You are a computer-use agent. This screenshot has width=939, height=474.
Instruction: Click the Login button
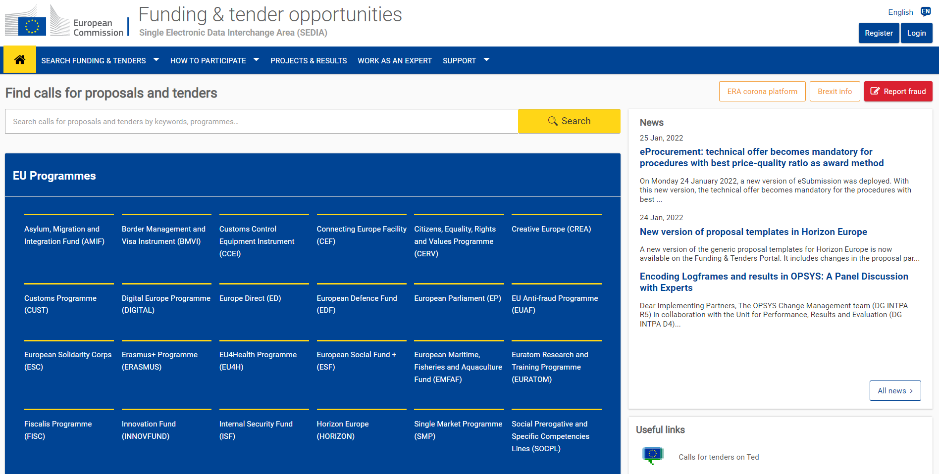click(x=916, y=33)
